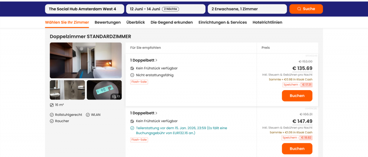Book the €135.69 room offer

(x=297, y=96)
